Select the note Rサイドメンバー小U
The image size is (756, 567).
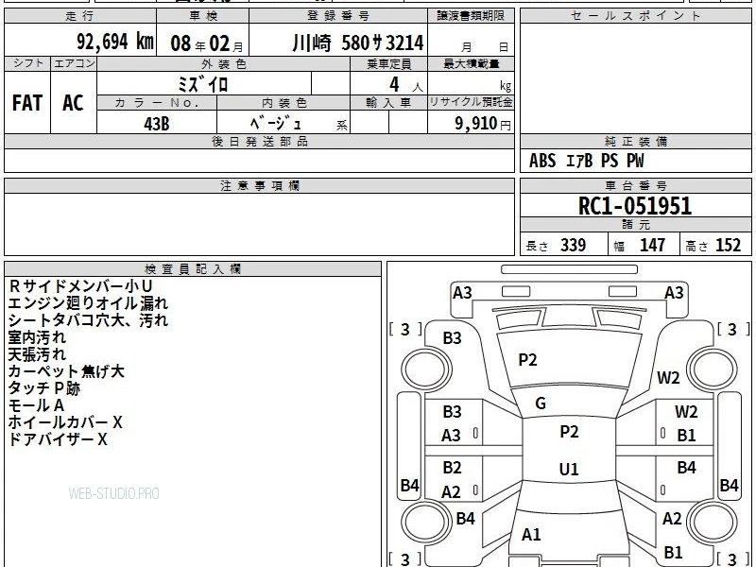pos(80,286)
